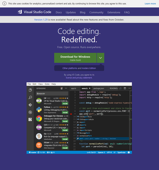
Task: Open the cookie notice Learn more link
Action: (x=150, y=3)
